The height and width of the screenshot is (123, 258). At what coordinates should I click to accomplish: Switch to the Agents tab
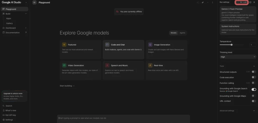click(x=182, y=33)
